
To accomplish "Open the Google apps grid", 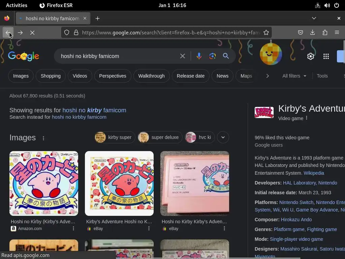I will 326,56.
